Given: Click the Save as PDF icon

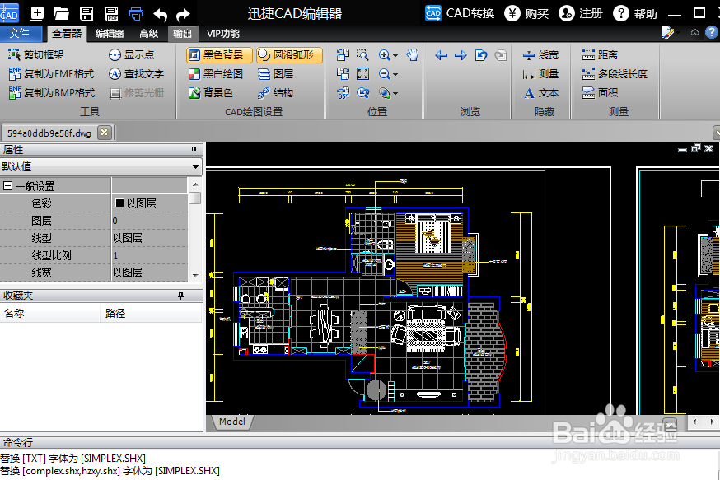Looking at the screenshot, I should (110, 14).
